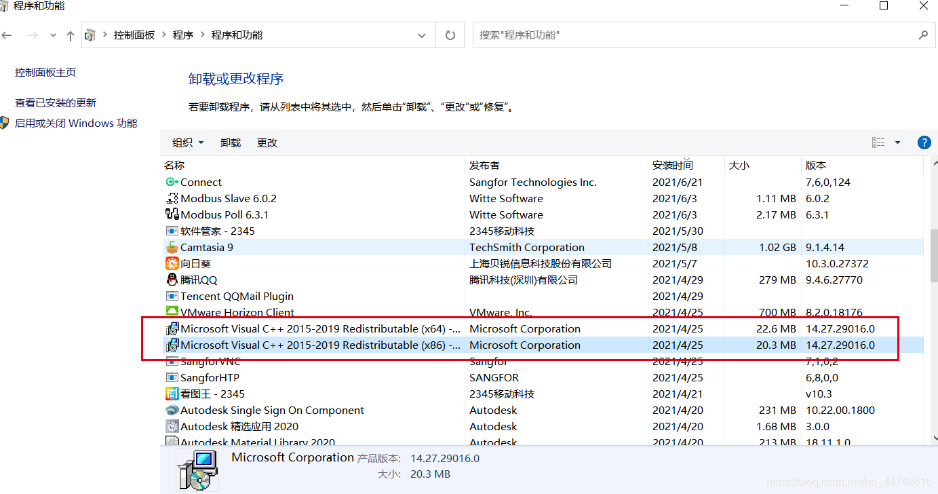
Task: Sort by the 版本 column header
Action: pyautogui.click(x=861, y=165)
